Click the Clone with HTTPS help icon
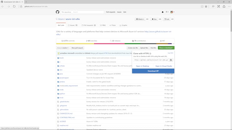This screenshot has width=232, height=130. point(150,53)
